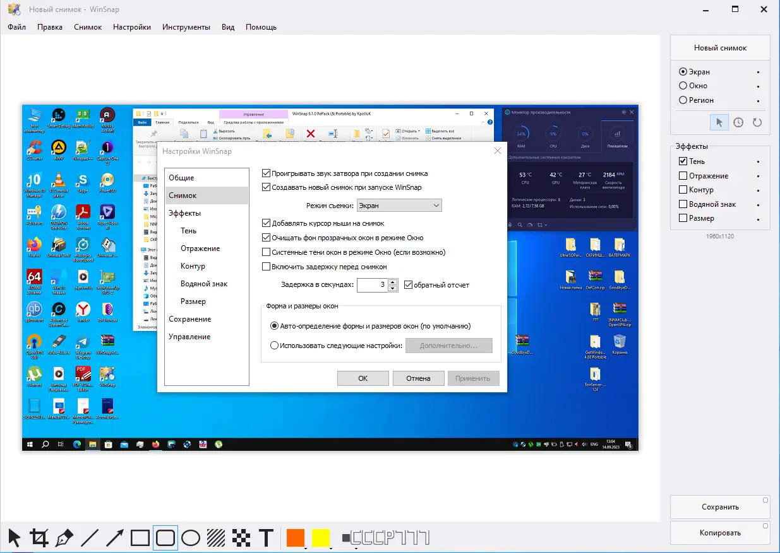
Task: Open options dot next to Экран
Action: (x=759, y=73)
